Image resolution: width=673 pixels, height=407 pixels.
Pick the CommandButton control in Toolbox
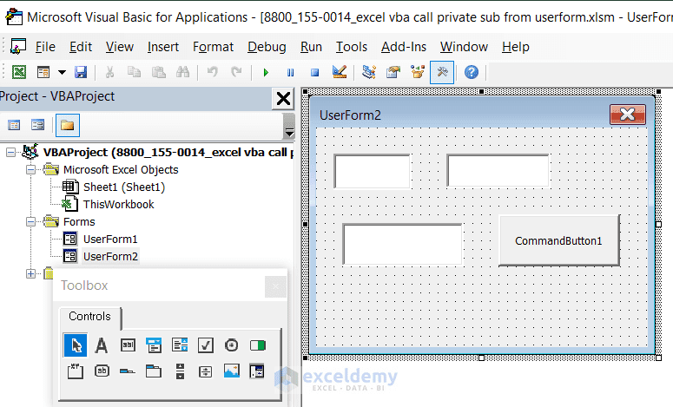(x=102, y=371)
